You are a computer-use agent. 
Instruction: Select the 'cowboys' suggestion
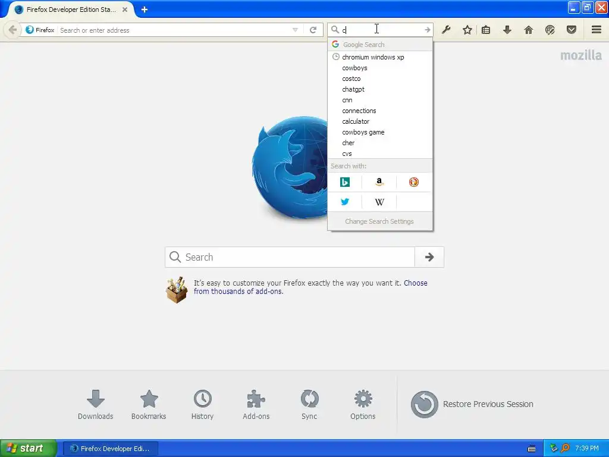click(x=380, y=68)
